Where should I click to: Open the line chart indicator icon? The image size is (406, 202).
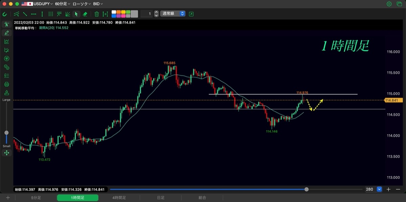point(6,41)
